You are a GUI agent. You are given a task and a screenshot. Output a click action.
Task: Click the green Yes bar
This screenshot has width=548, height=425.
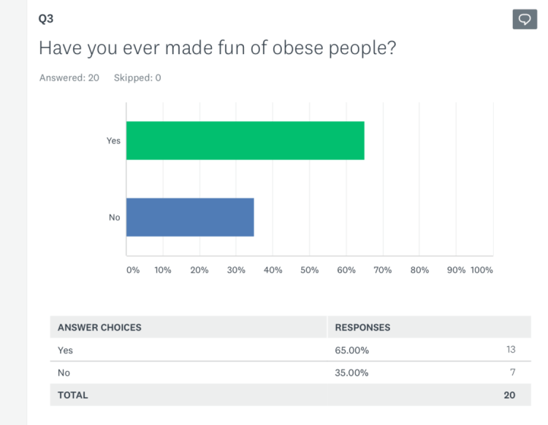tap(245, 140)
